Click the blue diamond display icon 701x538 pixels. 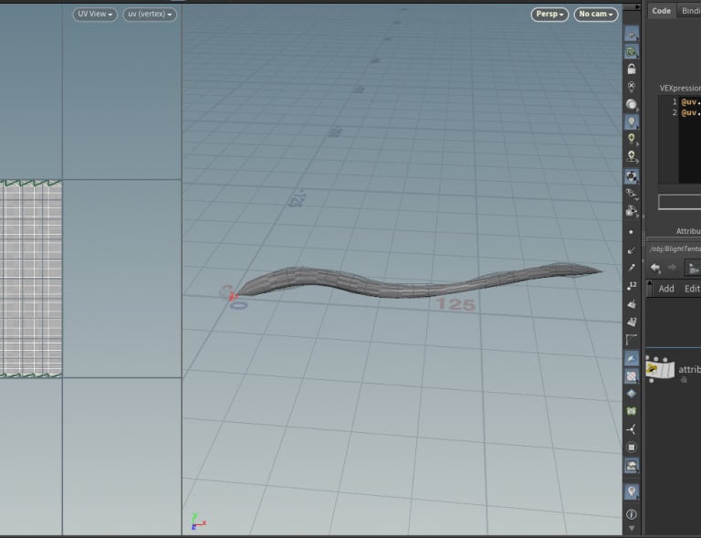coord(632,394)
